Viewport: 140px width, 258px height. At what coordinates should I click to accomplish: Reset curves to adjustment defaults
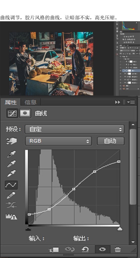click(x=85, y=250)
